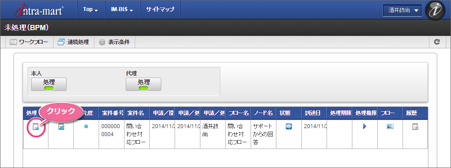The image size is (451, 168).
Task: Click the blue arrow status icon under 状態
Action: (289, 126)
